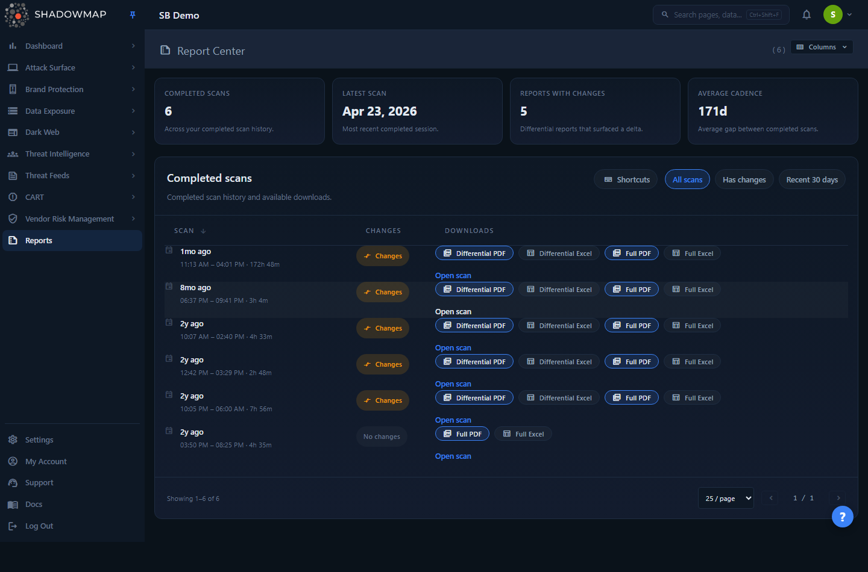Click the No changes badge

382,437
